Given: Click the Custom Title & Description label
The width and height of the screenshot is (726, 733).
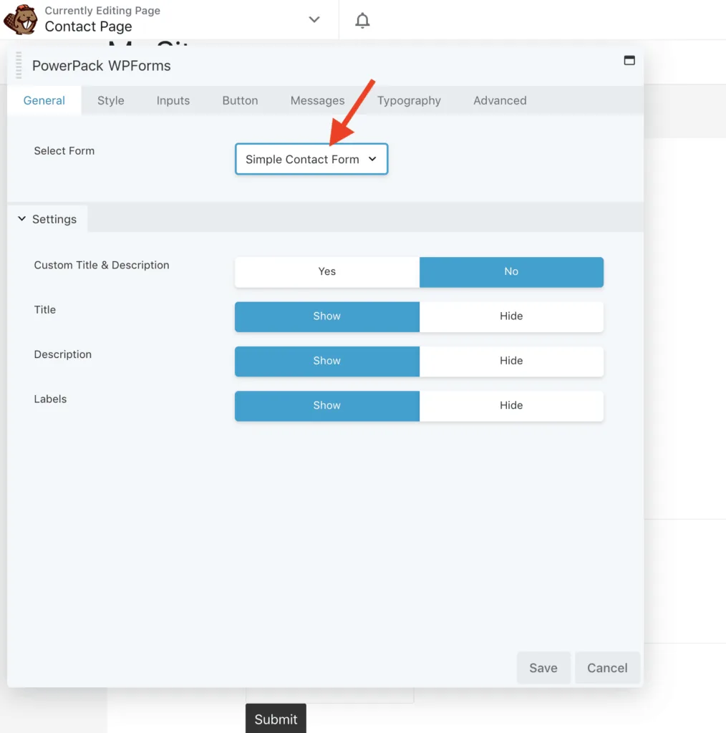Looking at the screenshot, I should 102,265.
